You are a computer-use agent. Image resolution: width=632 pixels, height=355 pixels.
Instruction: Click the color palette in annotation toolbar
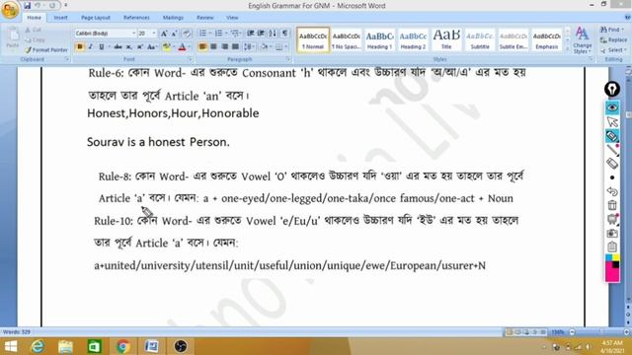612,267
